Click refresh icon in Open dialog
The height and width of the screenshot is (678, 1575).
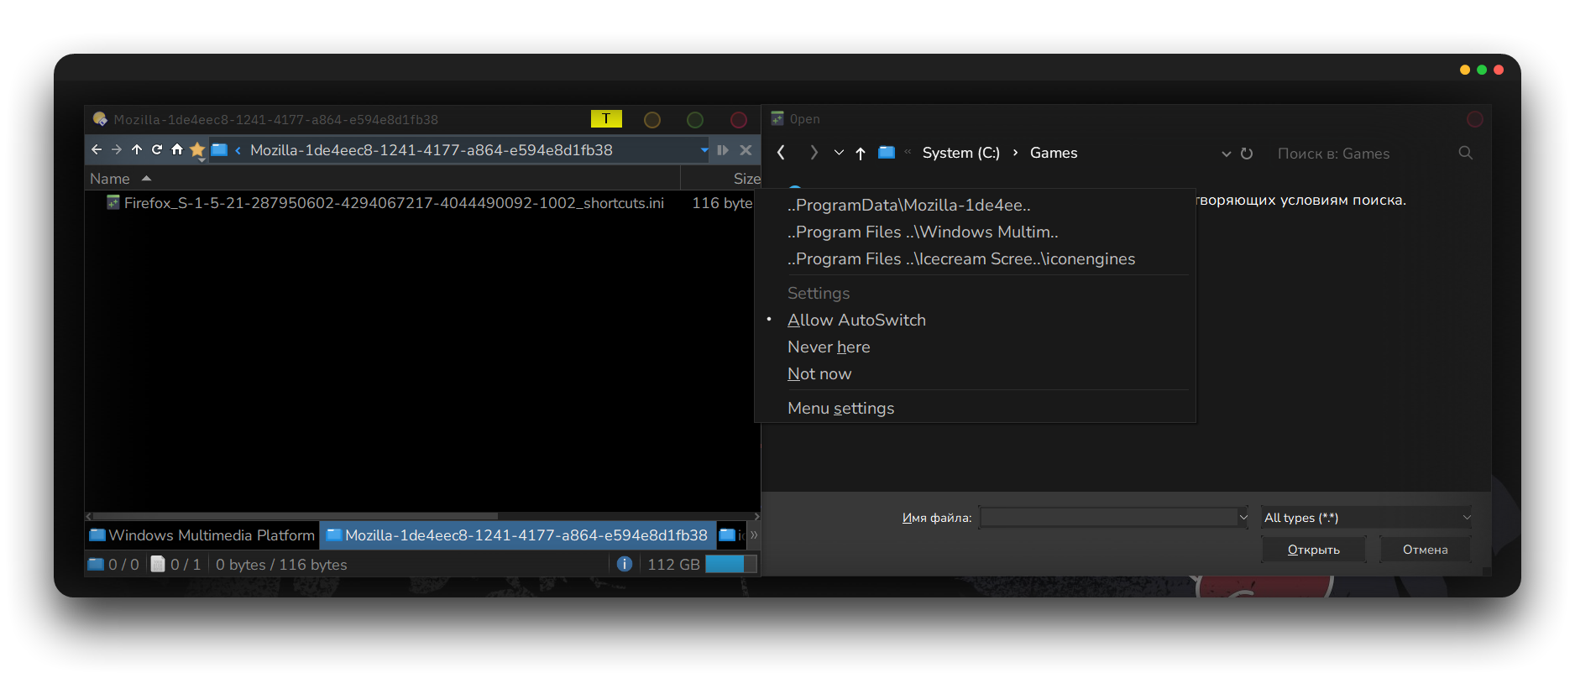coord(1247,154)
